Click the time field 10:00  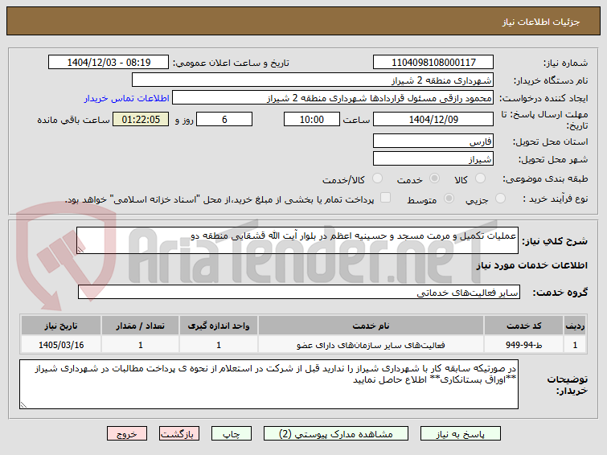tap(312, 119)
